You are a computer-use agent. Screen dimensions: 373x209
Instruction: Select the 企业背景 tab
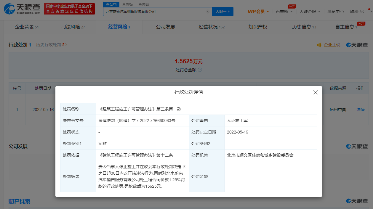coord(27,27)
